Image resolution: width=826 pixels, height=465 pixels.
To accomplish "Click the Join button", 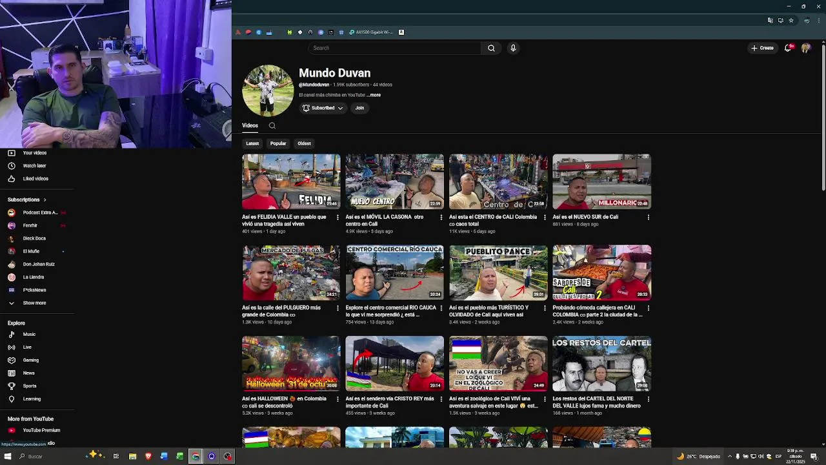I will pos(359,108).
